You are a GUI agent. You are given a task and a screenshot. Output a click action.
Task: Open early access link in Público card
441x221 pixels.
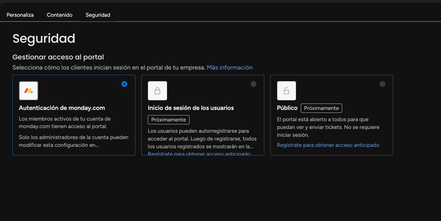point(328,145)
